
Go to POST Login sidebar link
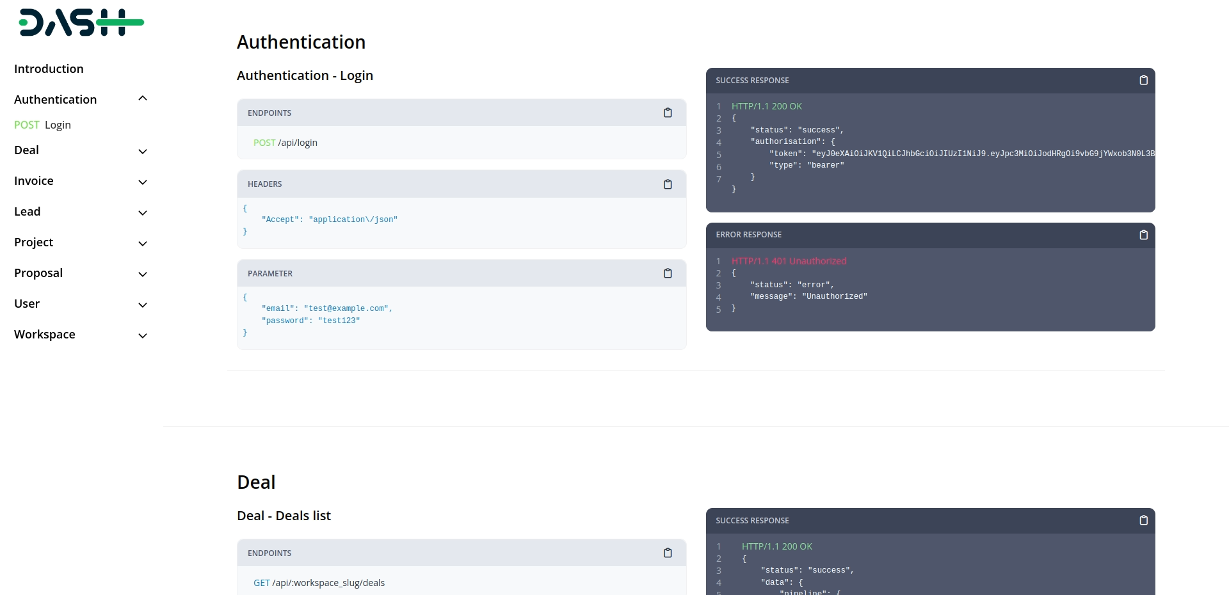(x=43, y=125)
